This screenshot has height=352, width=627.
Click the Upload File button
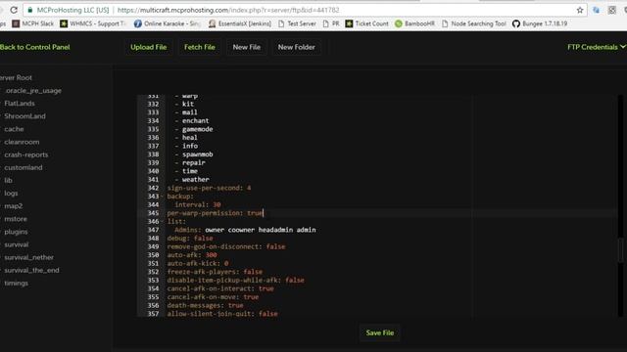(148, 47)
